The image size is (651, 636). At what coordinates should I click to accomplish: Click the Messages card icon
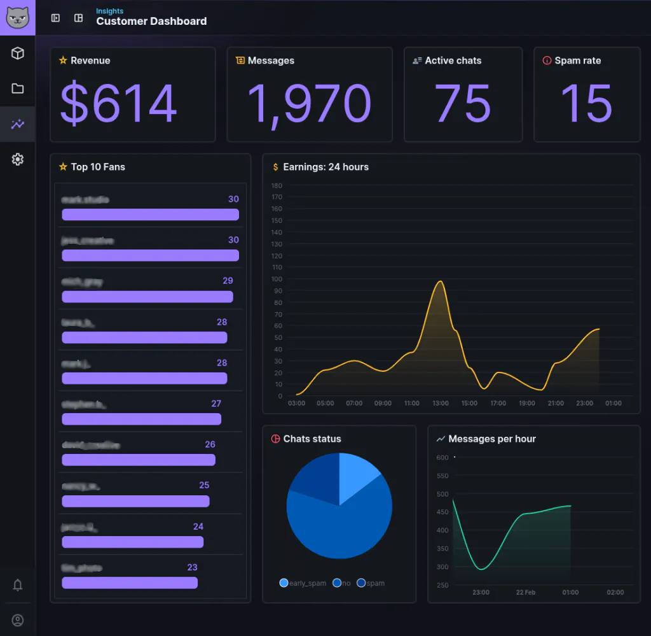[240, 60]
